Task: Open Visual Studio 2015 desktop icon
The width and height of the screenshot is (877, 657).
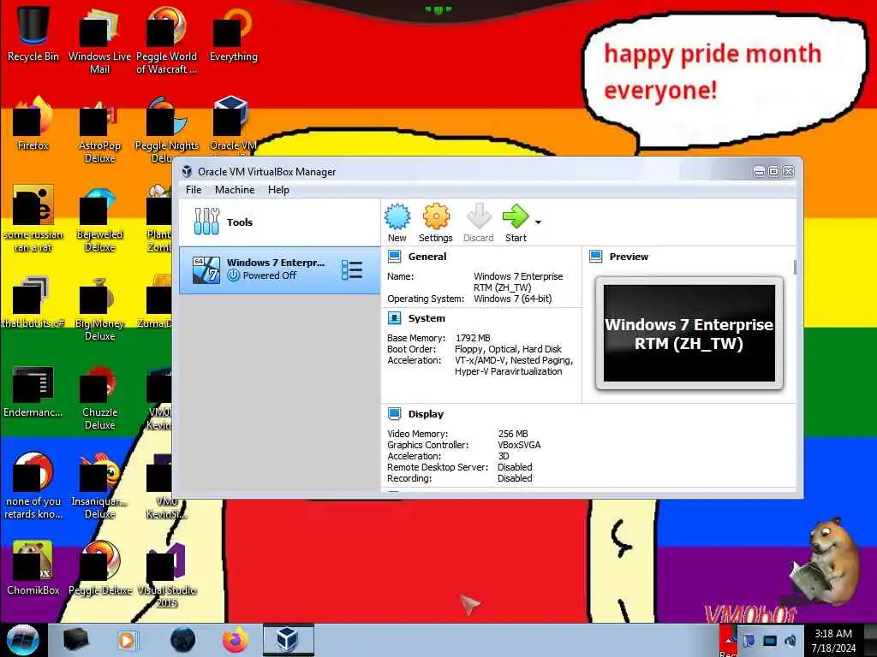Action: 167,574
